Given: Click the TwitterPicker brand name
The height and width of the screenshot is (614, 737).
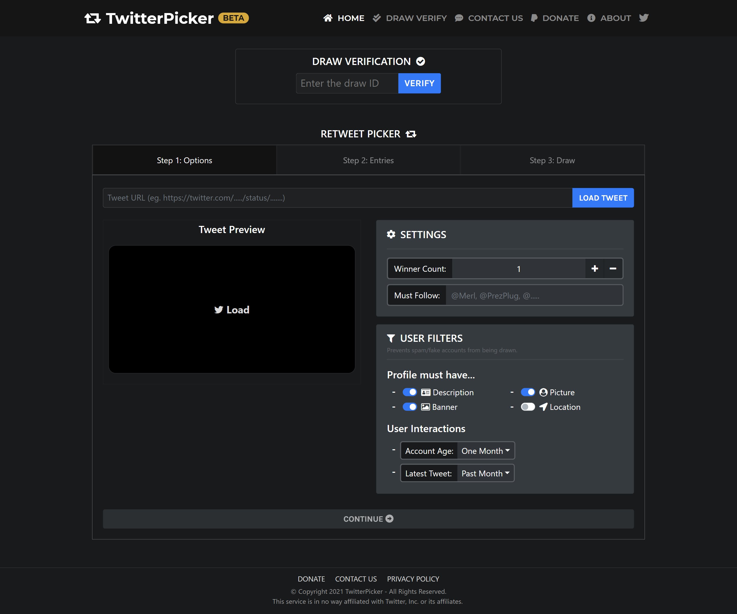Looking at the screenshot, I should pyautogui.click(x=160, y=18).
